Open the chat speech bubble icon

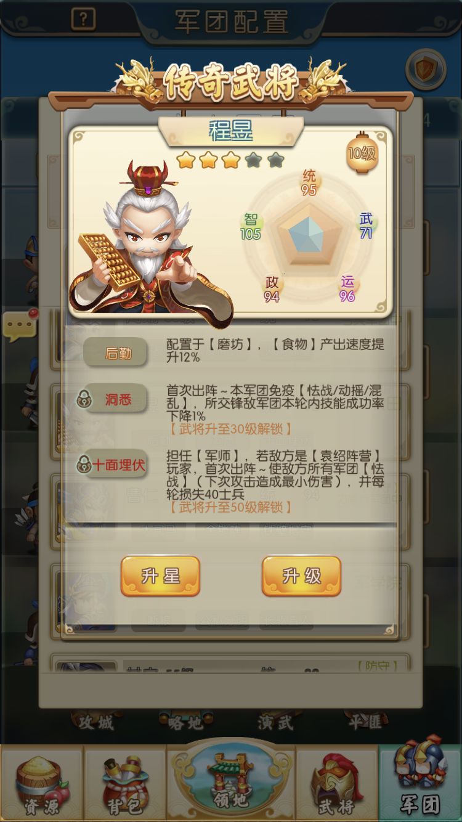click(x=20, y=326)
